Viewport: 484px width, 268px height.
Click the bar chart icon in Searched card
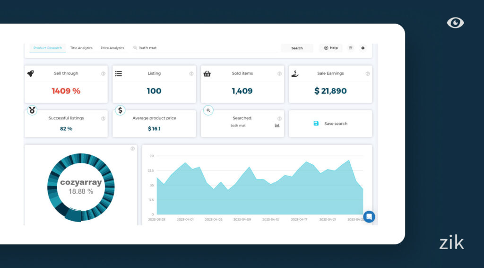pyautogui.click(x=277, y=125)
